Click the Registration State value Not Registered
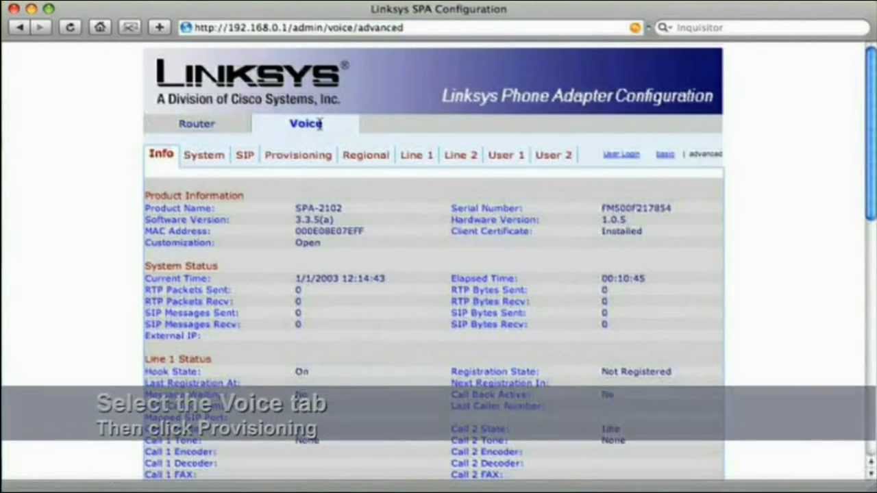 [637, 372]
